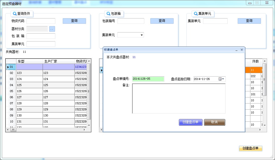
Task: Click the 生产厂家 column header
Action: (x=58, y=61)
